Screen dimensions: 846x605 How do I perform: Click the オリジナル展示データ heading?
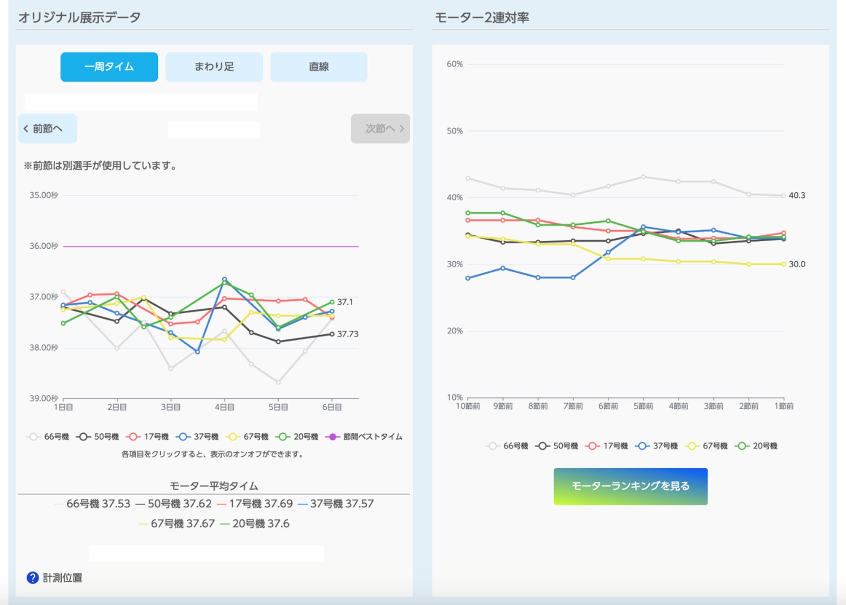(x=79, y=17)
